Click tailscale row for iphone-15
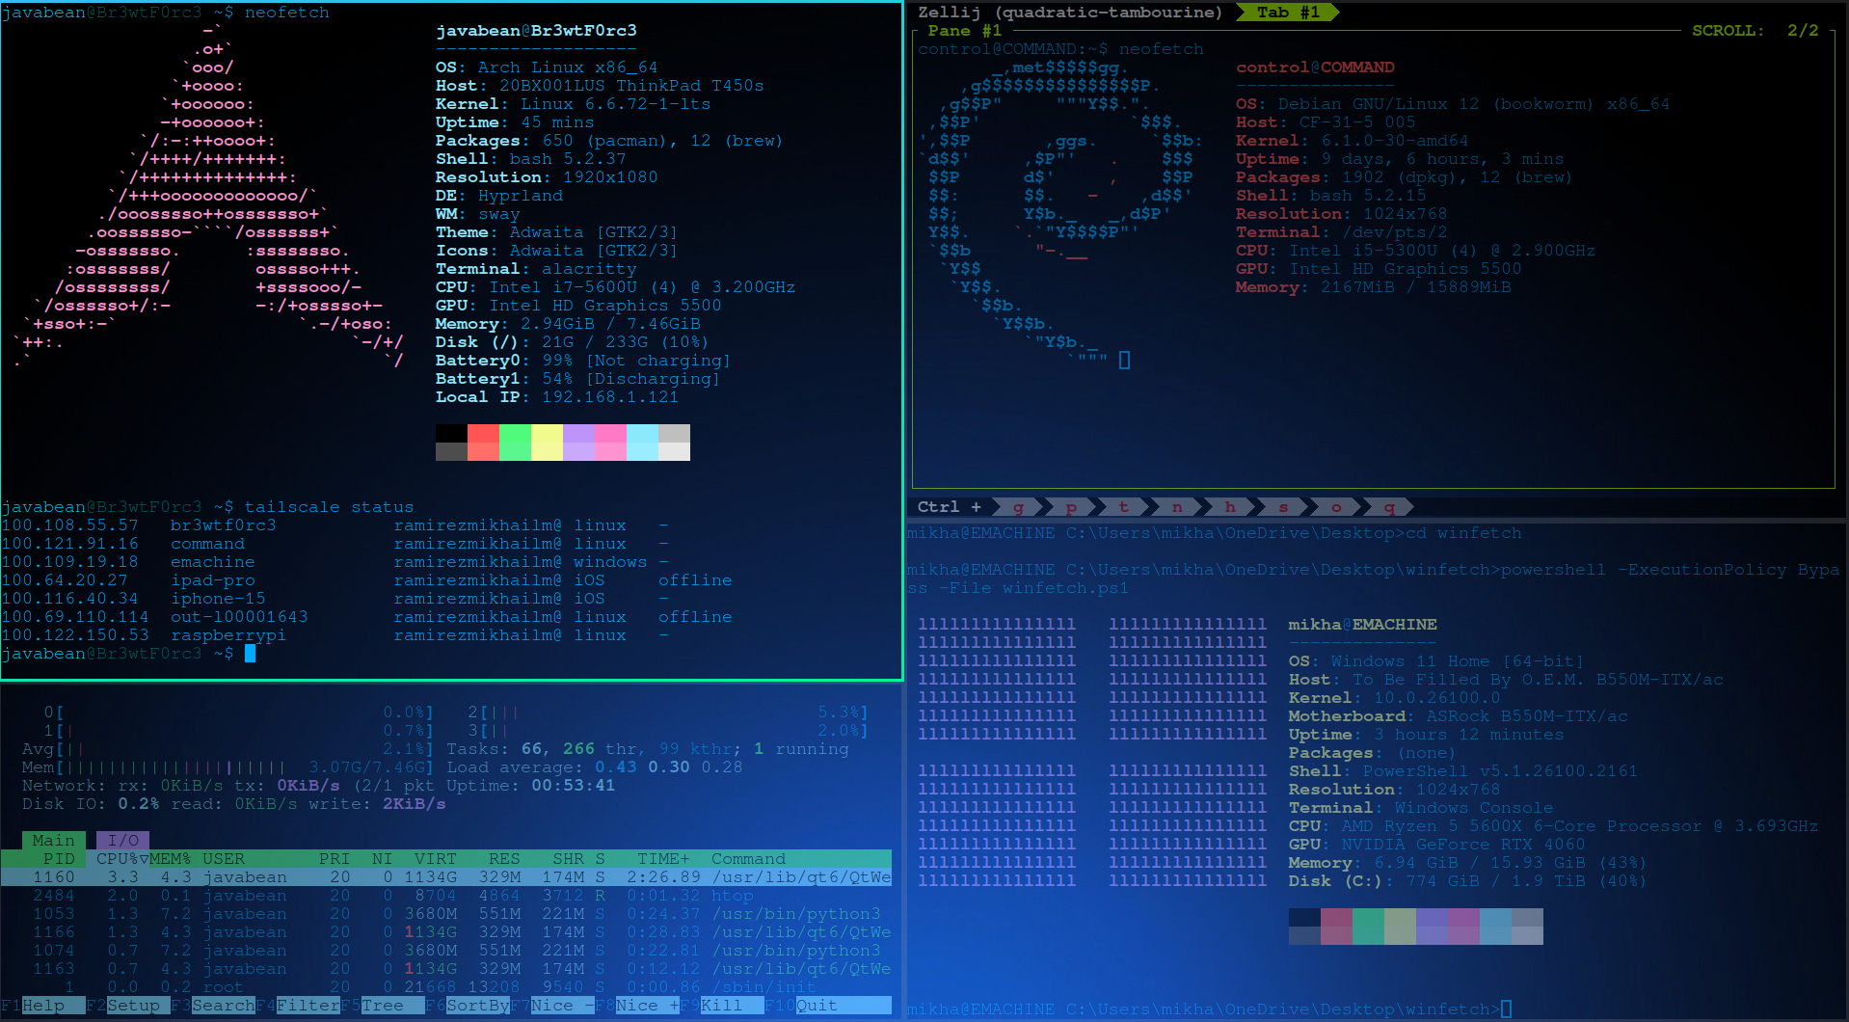This screenshot has width=1849, height=1022. tap(335, 598)
